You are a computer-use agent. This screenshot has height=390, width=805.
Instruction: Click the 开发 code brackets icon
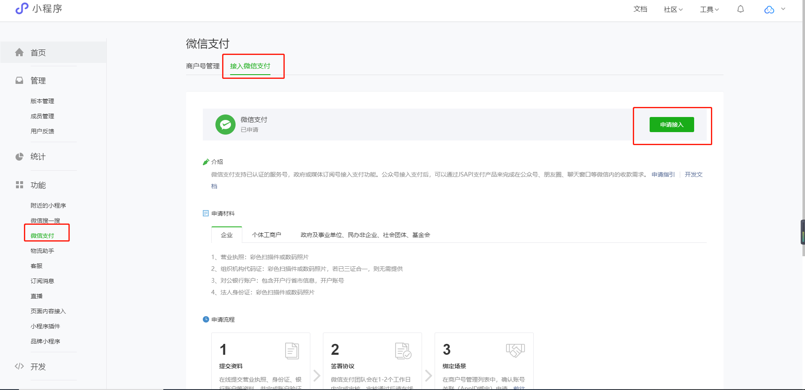coord(19,367)
